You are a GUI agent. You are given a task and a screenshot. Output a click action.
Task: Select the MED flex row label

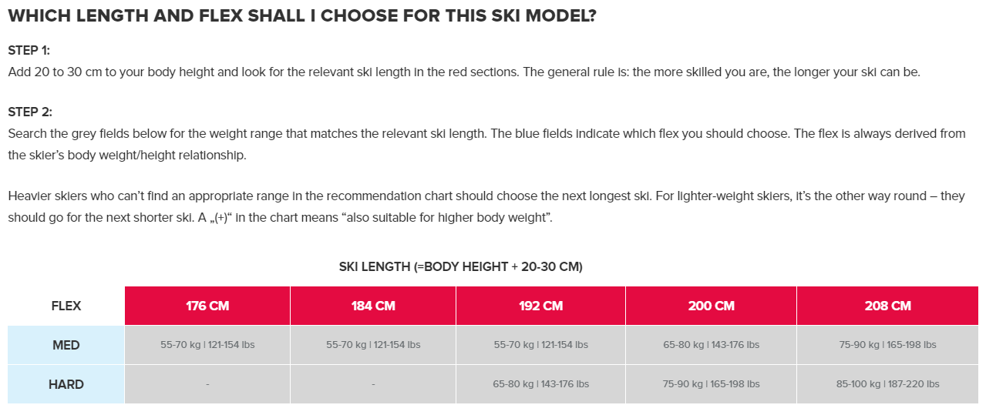66,345
